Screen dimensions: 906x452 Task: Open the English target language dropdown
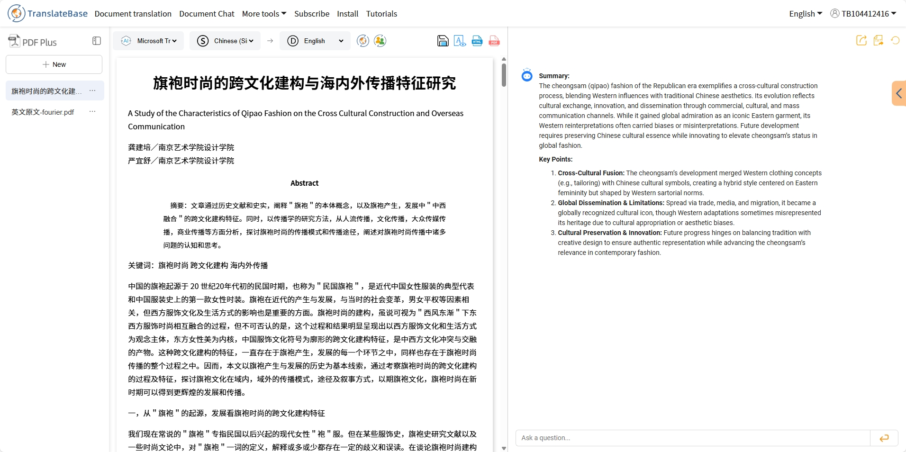coord(324,41)
